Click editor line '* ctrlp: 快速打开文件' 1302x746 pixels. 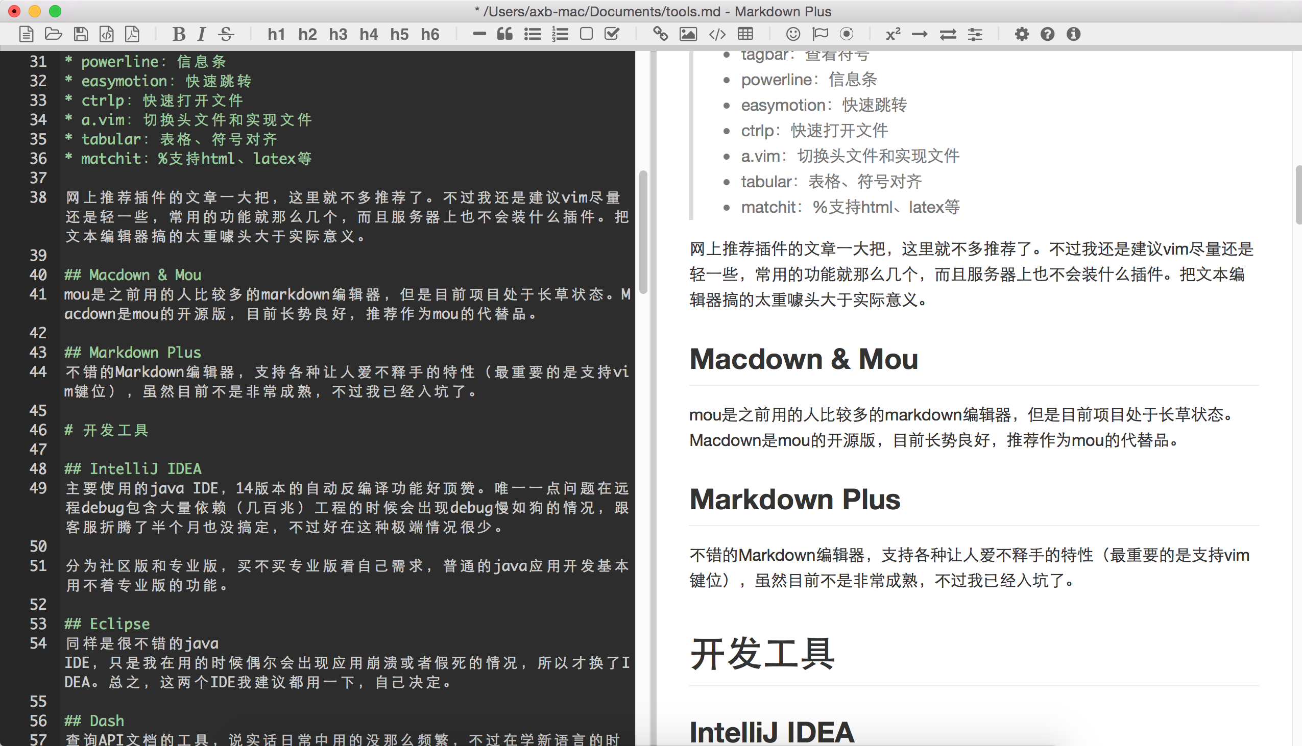[x=154, y=101]
